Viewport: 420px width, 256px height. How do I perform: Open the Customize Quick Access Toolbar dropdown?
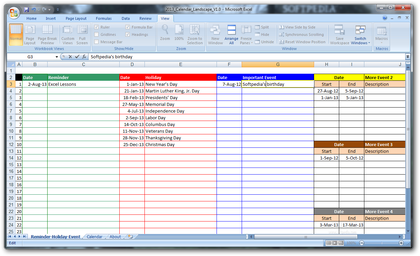coord(58,10)
